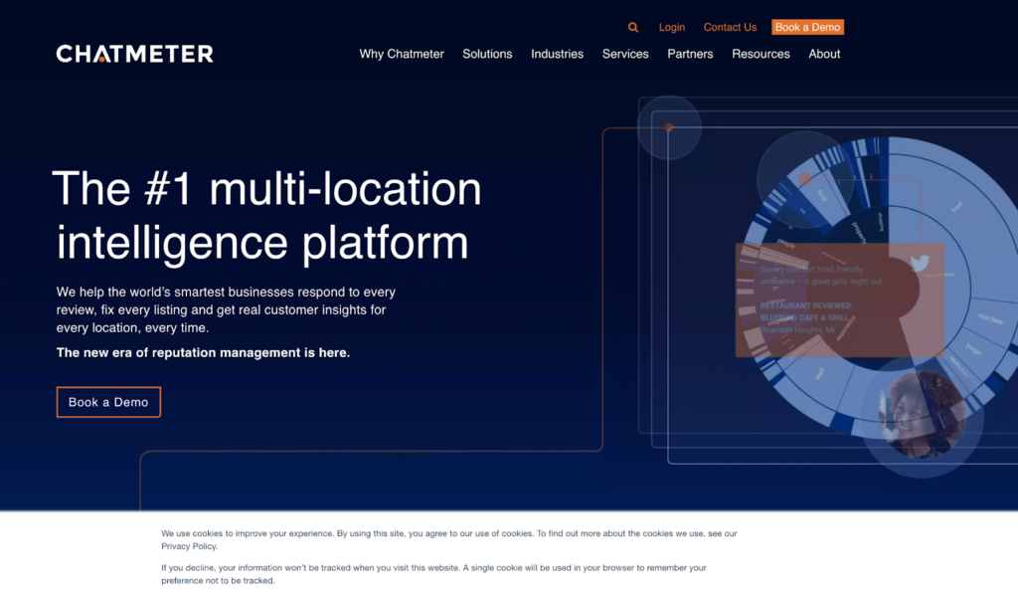Click the orange search magnifier icon
This screenshot has width=1018, height=593.
(633, 28)
